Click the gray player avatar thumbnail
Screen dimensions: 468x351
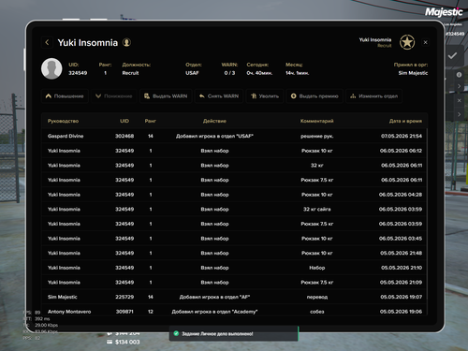51,68
